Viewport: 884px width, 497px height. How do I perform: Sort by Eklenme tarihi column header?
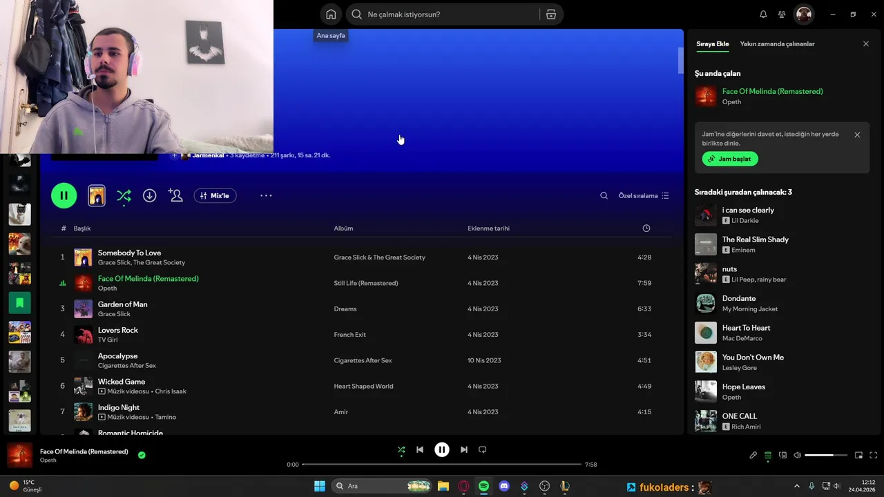point(488,228)
